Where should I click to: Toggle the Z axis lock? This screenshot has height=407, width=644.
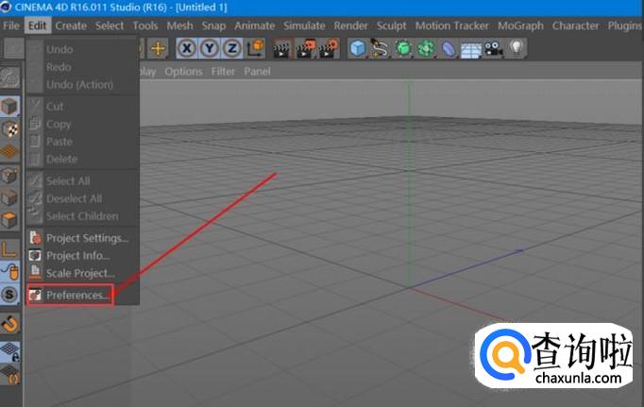tap(232, 48)
